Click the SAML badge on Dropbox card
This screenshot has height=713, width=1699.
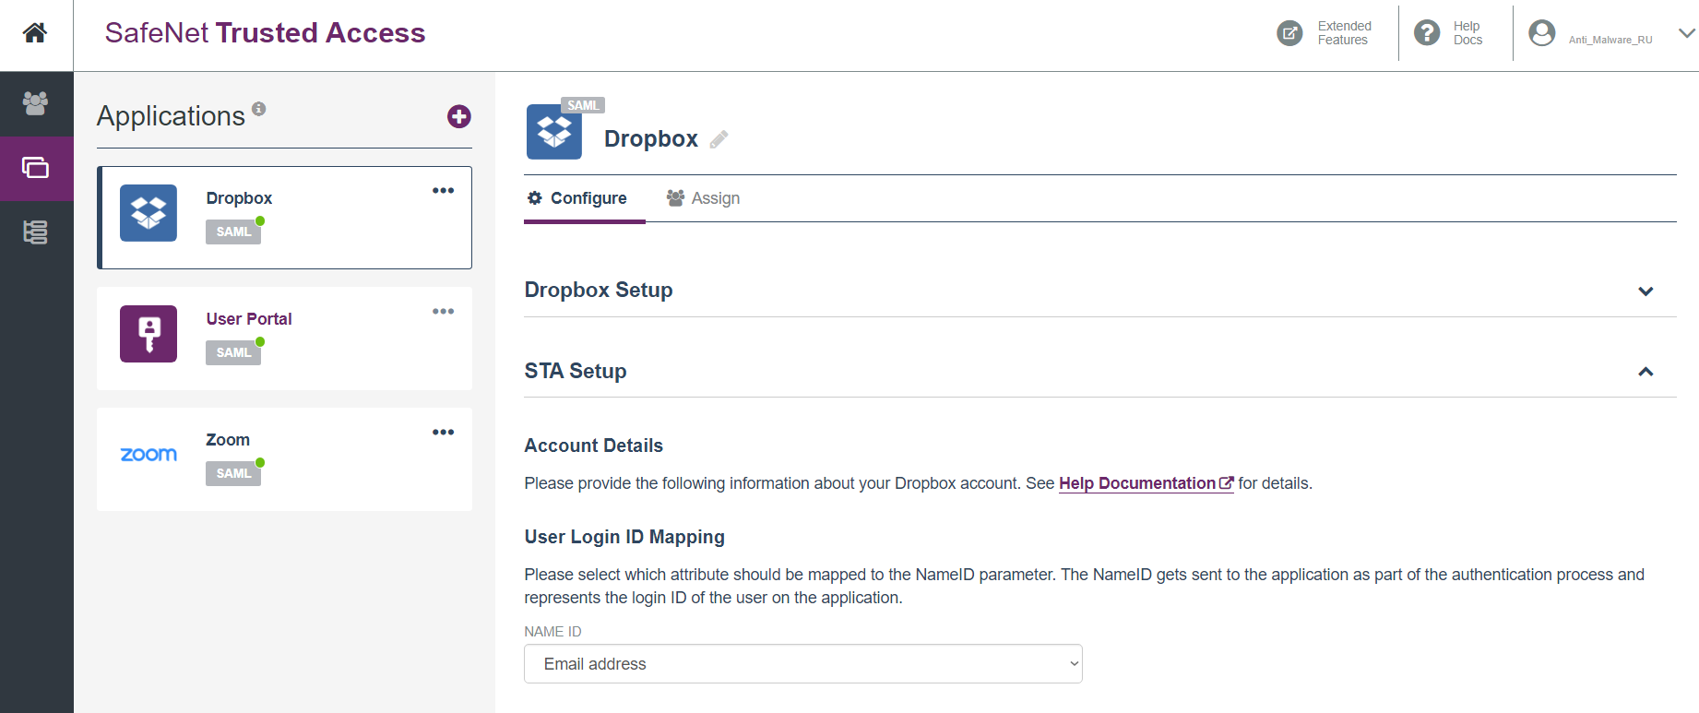pyautogui.click(x=233, y=232)
